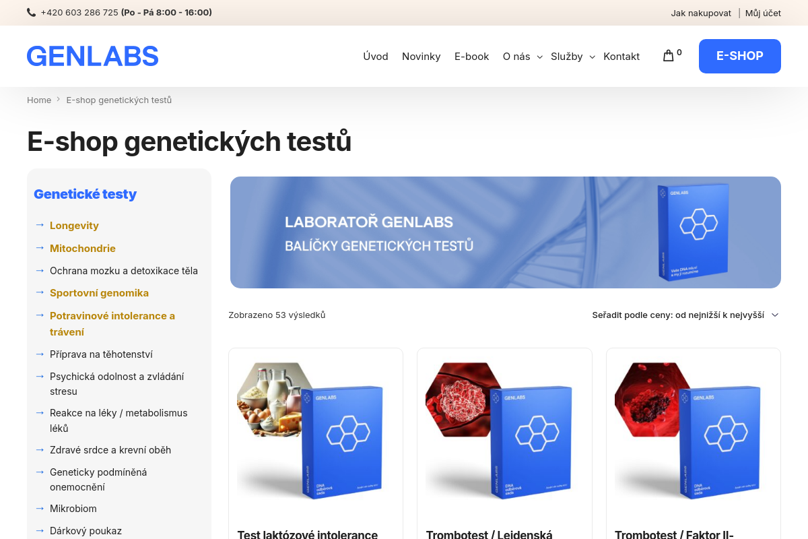Go to Home breadcrumb

[x=39, y=100]
